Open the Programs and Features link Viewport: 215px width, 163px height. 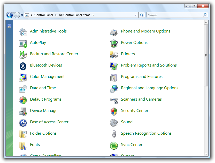(142, 77)
